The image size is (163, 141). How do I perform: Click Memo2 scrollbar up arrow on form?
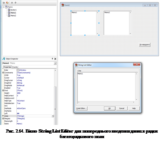point(130,12)
